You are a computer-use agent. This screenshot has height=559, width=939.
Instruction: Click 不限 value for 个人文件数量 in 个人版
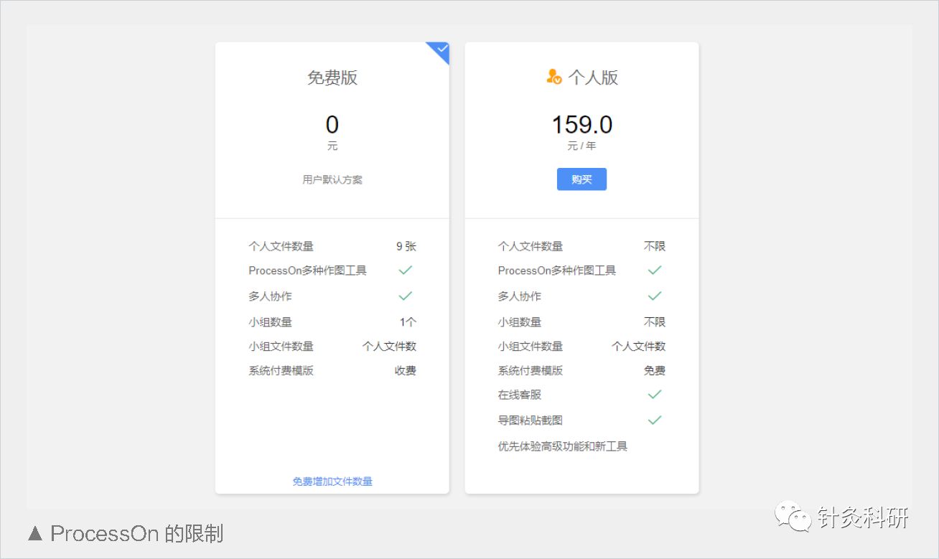click(x=655, y=246)
